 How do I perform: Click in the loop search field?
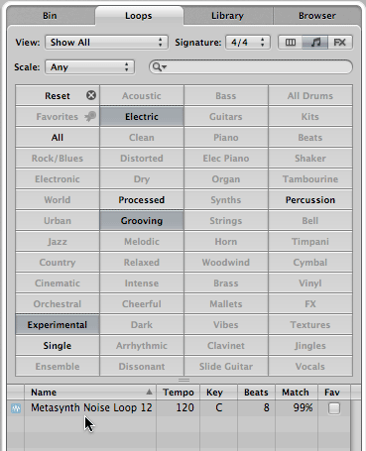click(x=251, y=67)
